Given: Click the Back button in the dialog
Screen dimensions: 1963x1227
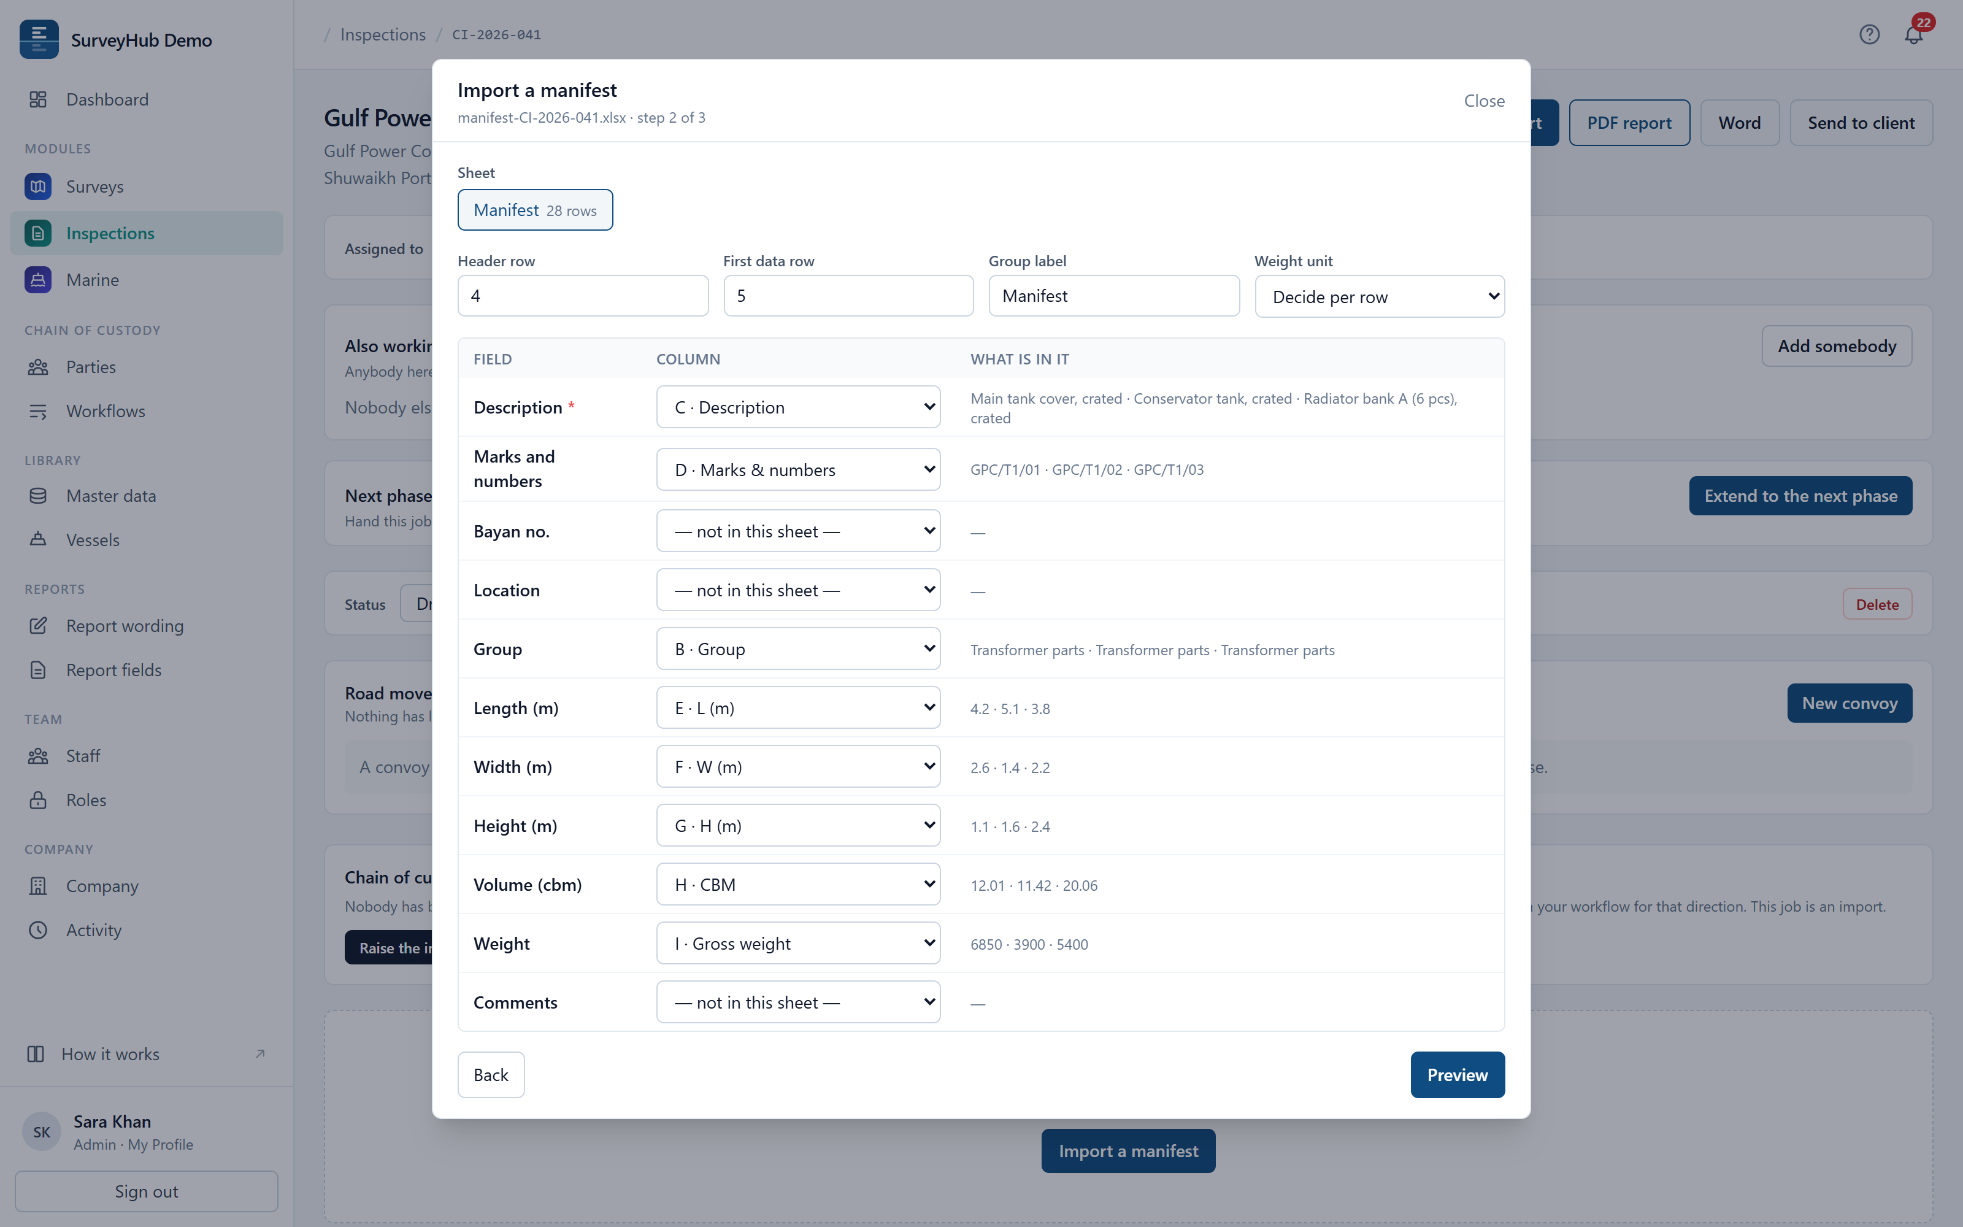Looking at the screenshot, I should (x=491, y=1074).
